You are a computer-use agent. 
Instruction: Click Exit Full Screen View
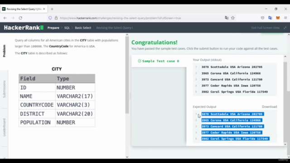tap(265, 28)
